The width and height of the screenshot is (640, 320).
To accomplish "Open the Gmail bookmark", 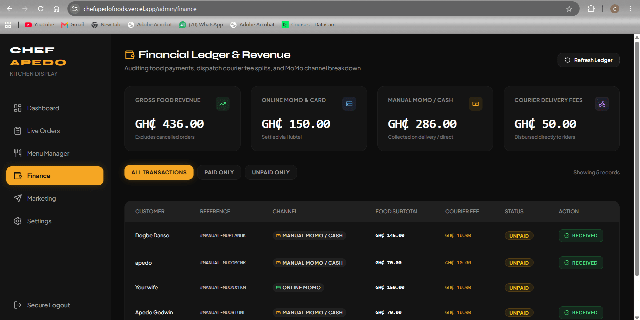I will coord(72,25).
